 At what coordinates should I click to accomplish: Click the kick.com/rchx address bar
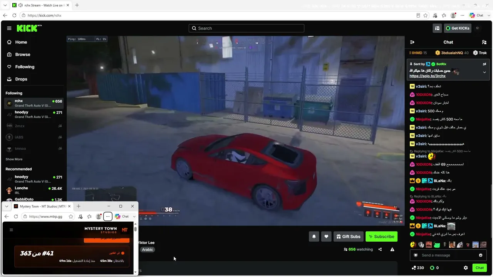coord(220,15)
